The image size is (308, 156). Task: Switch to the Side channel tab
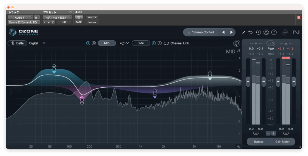coord(140,43)
